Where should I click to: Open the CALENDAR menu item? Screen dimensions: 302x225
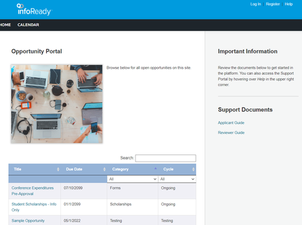pyautogui.click(x=28, y=25)
